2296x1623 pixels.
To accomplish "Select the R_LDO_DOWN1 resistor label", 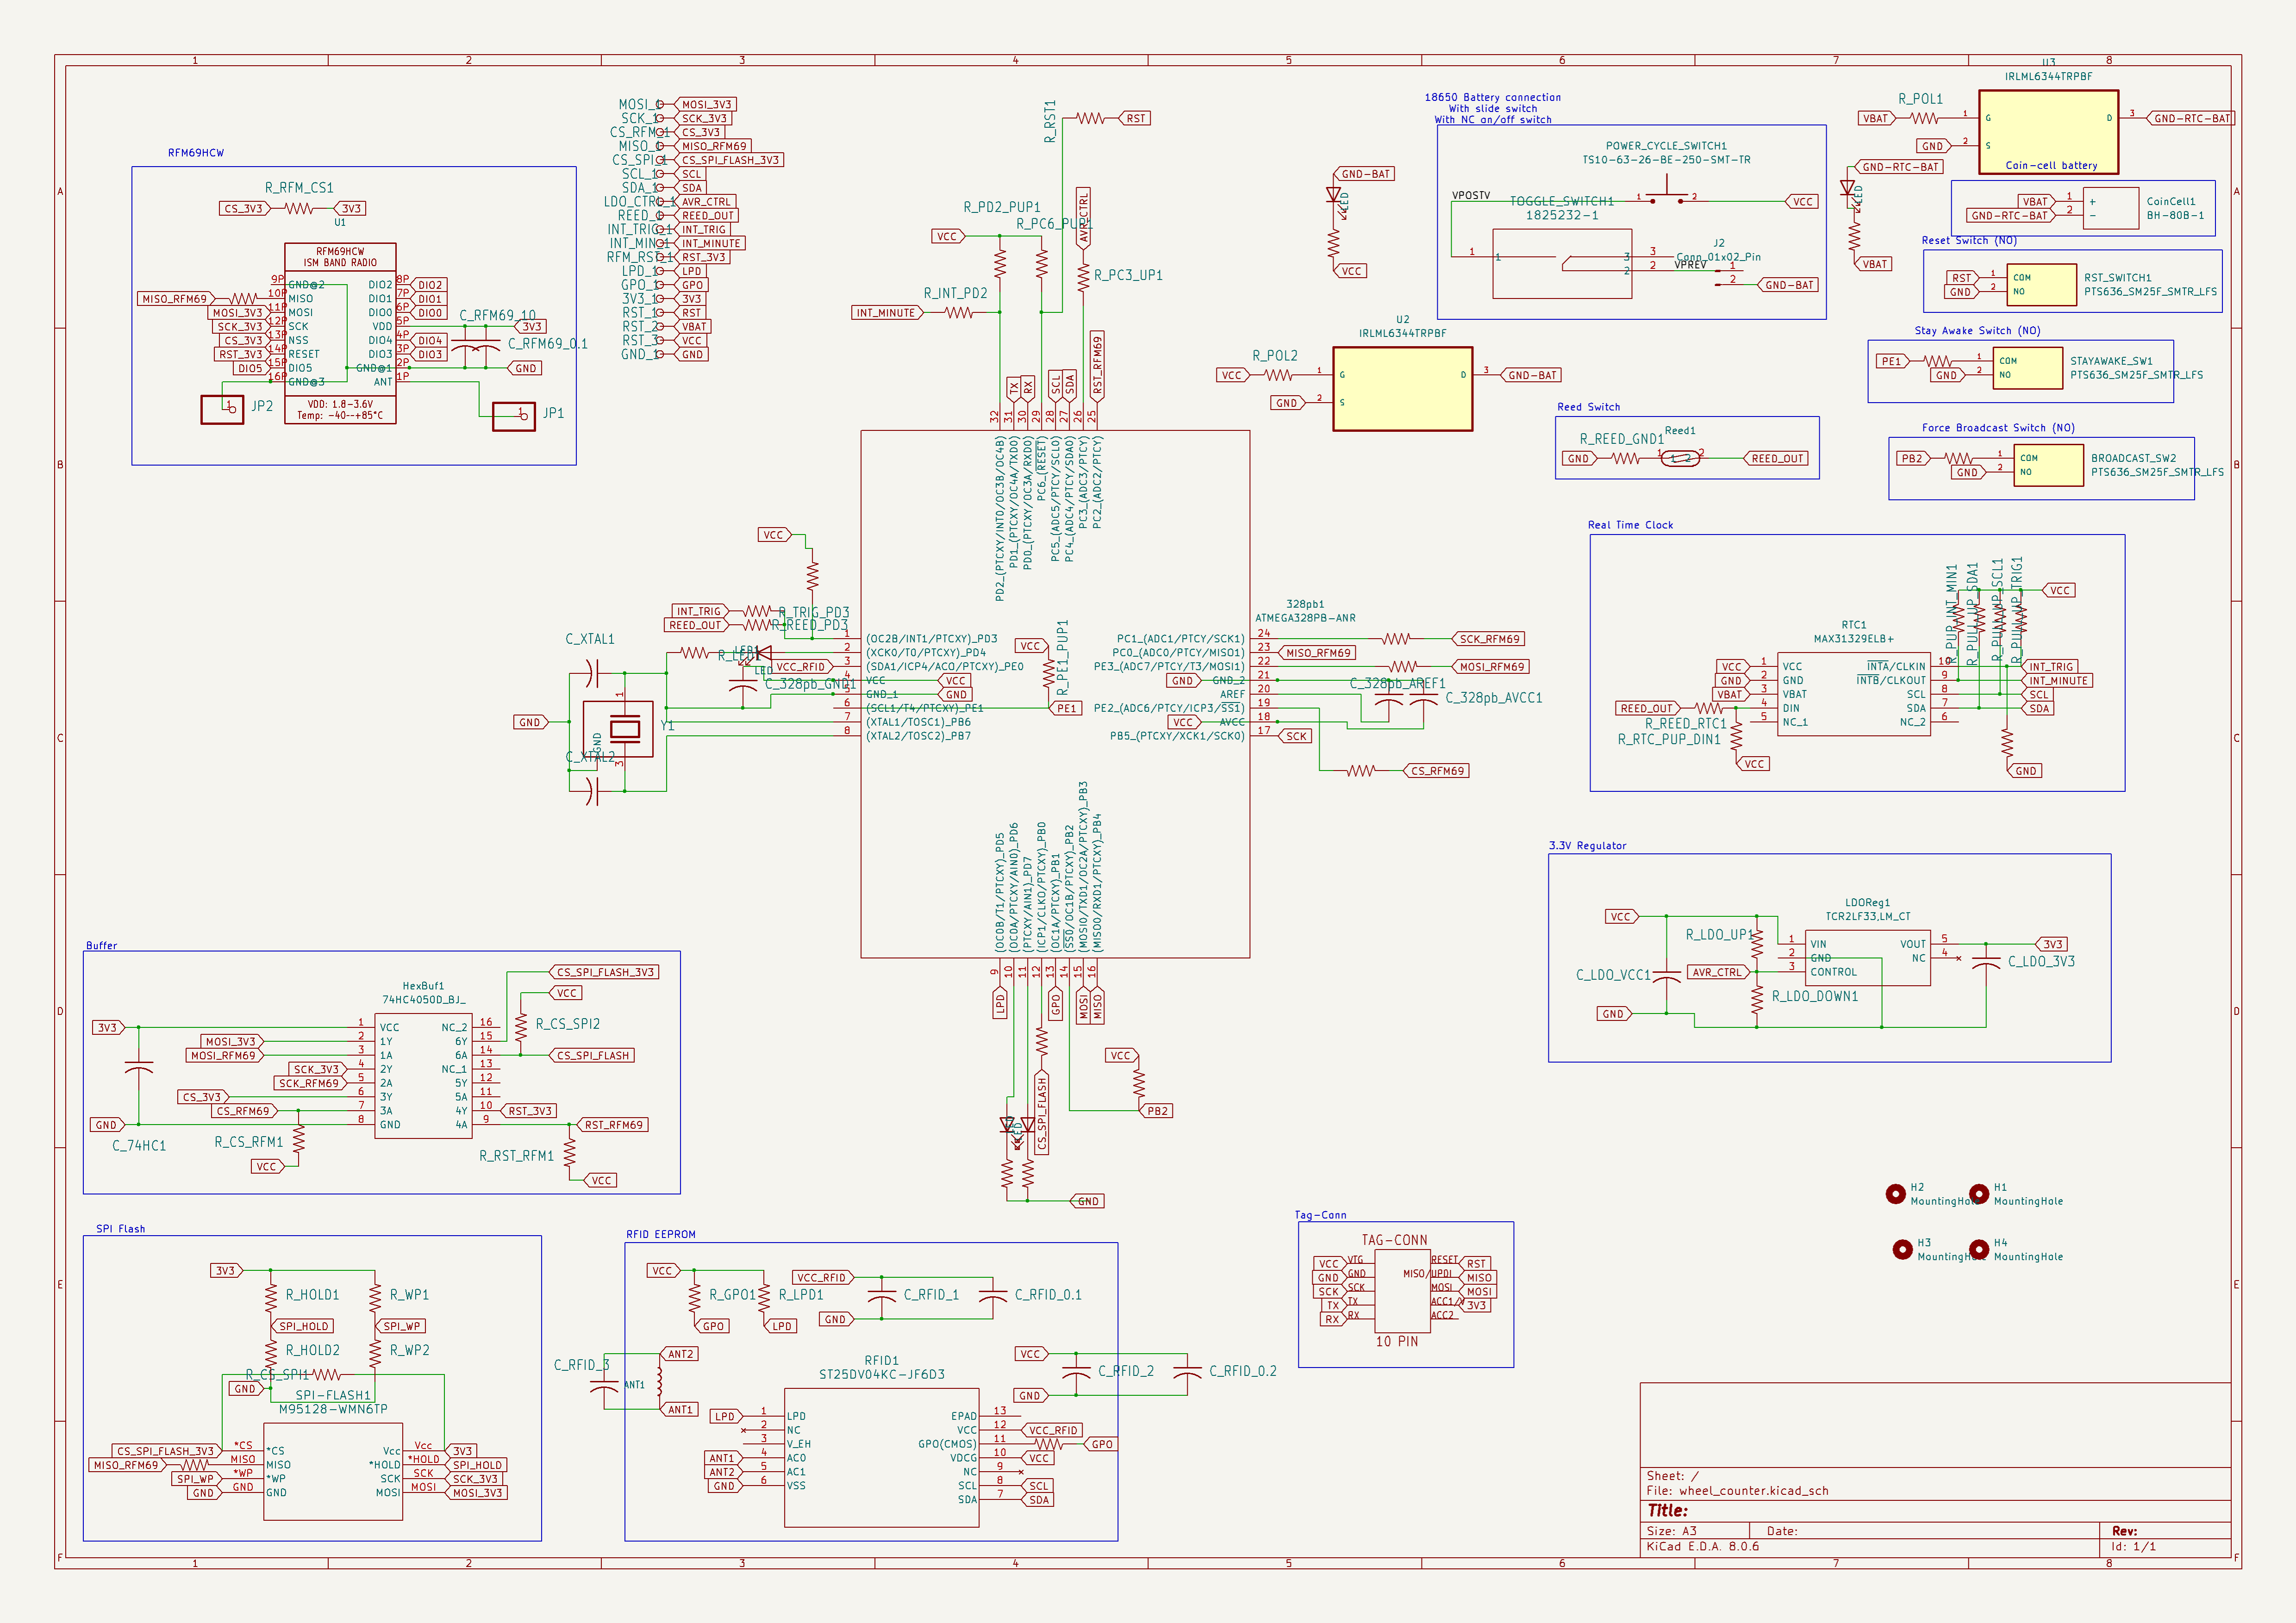I will click(x=1814, y=997).
